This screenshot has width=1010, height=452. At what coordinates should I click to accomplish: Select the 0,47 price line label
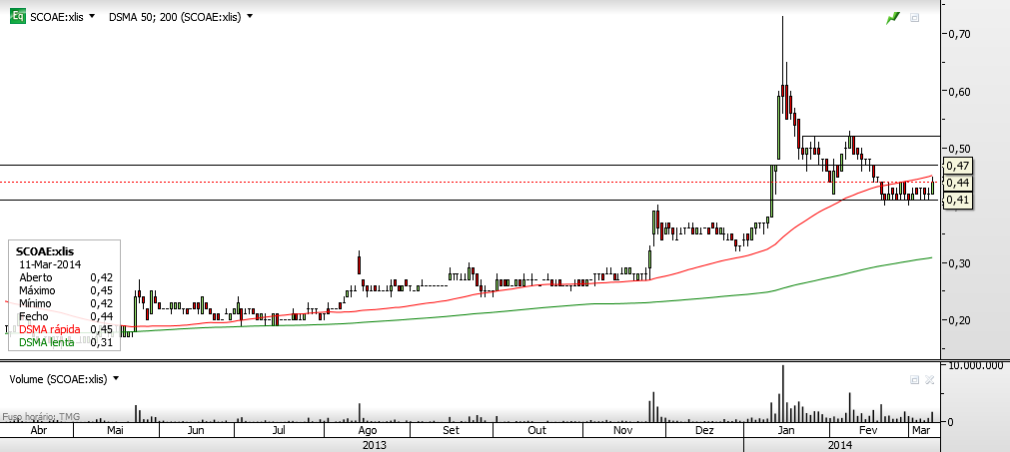956,166
